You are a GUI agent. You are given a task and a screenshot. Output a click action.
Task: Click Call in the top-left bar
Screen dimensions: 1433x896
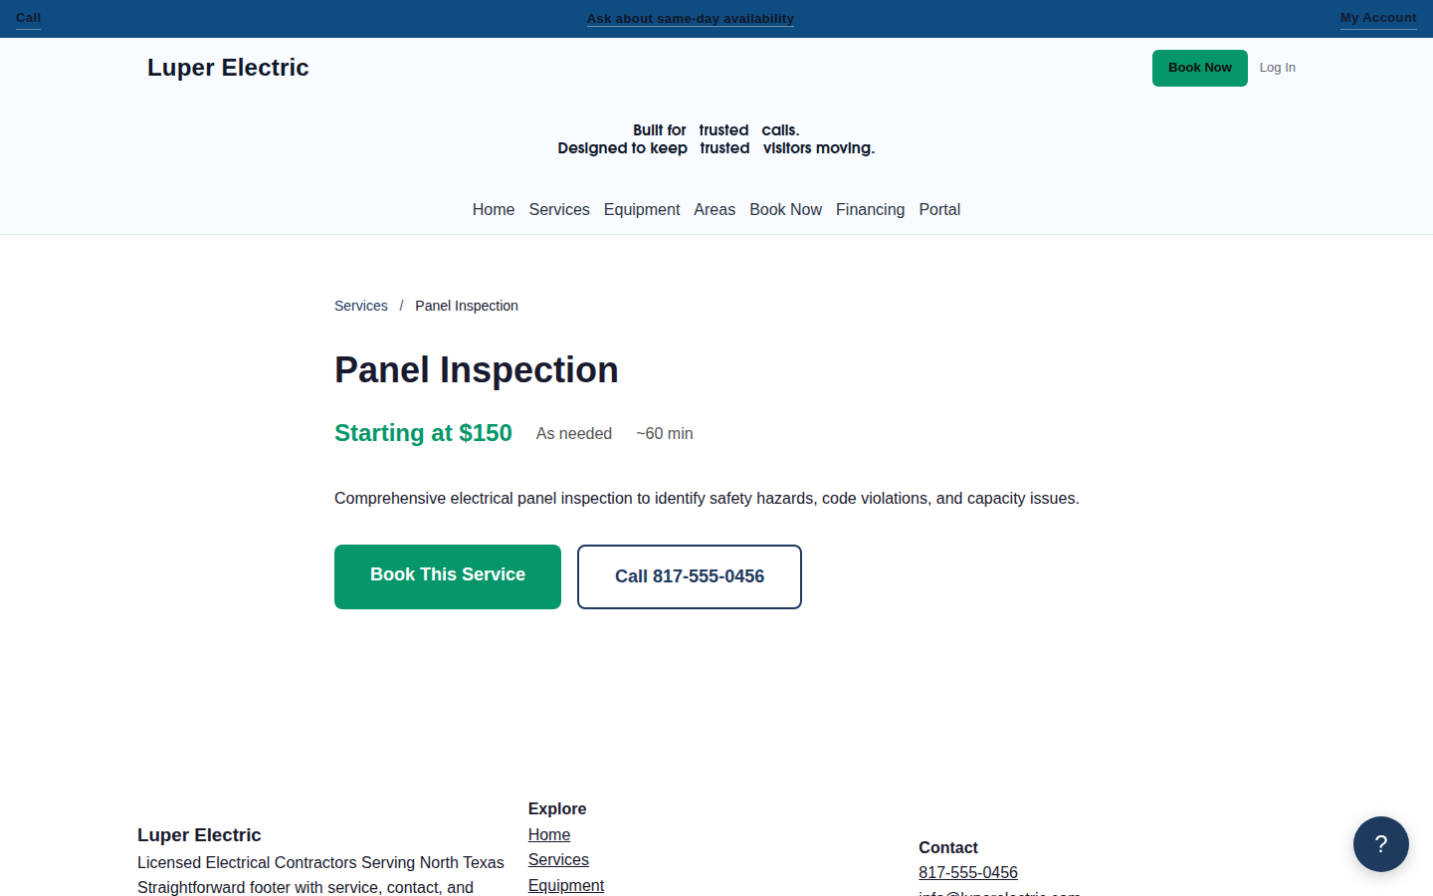pos(27,17)
